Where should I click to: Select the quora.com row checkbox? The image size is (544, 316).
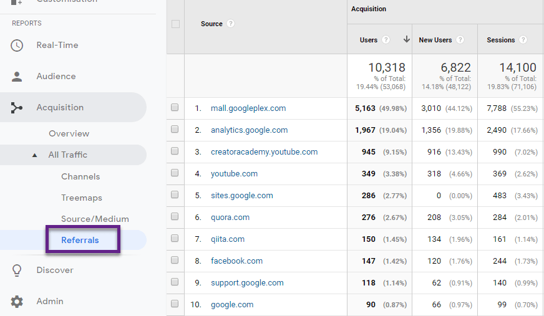(x=175, y=216)
